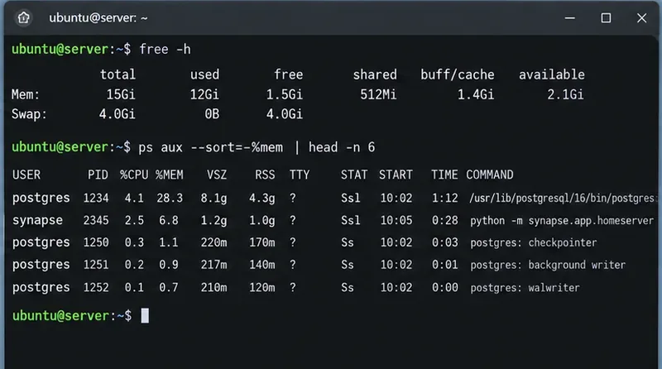Click the 12Gi used memory value
This screenshot has height=369, width=662.
(x=204, y=94)
